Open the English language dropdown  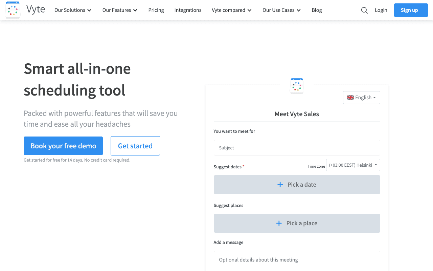(362, 98)
